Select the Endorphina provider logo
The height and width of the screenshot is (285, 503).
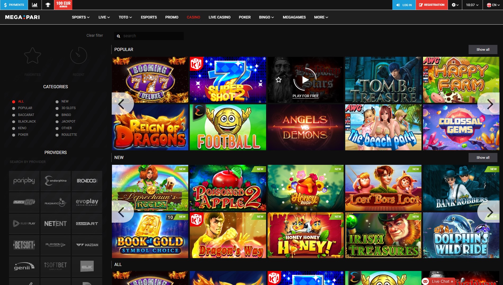[x=56, y=181]
